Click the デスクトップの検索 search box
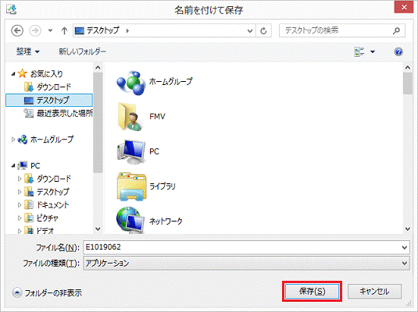Viewport: 418px width, 312px height. coord(341,30)
